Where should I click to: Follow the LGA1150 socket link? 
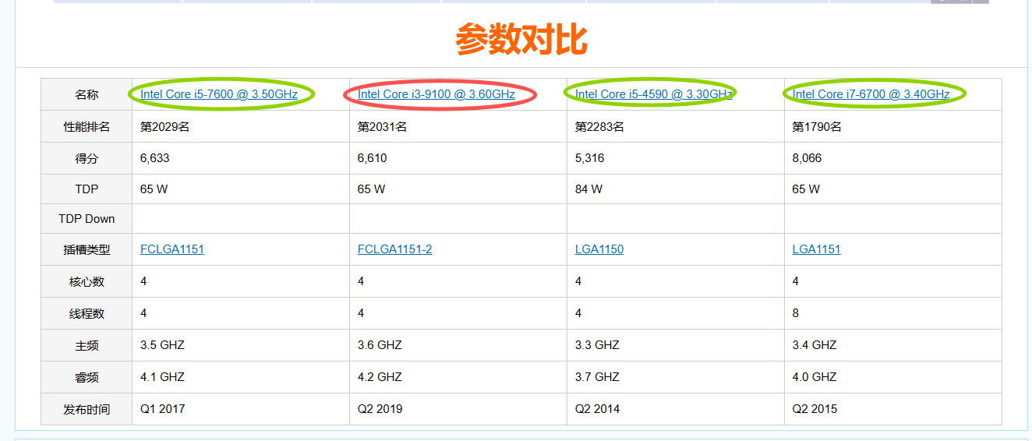(x=599, y=249)
